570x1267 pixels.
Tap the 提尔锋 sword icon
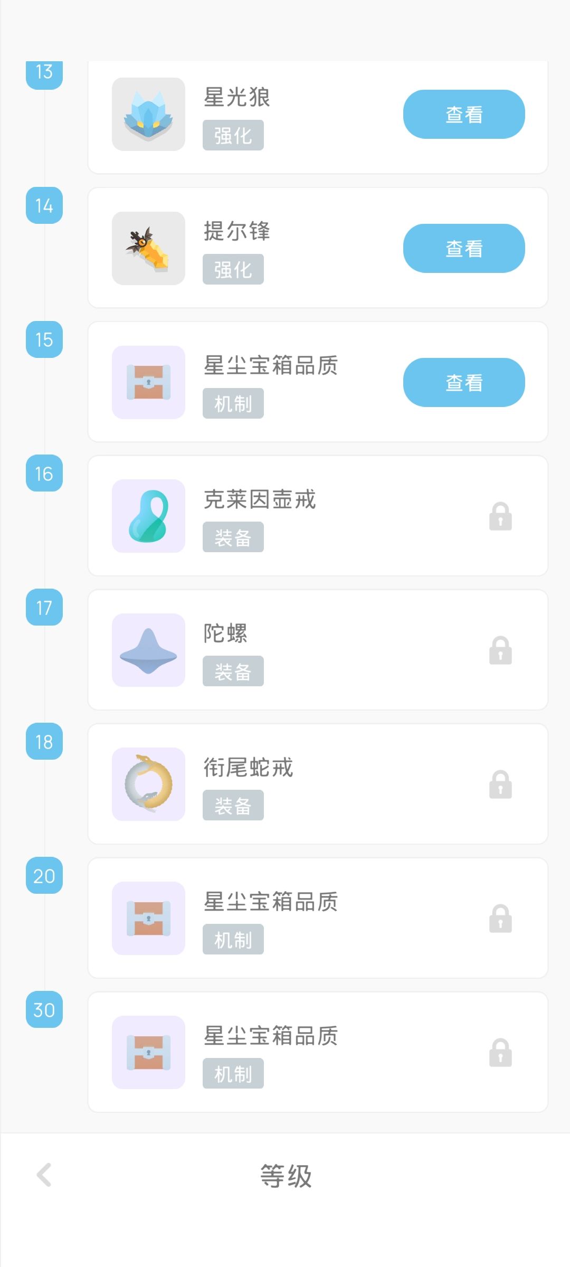[x=148, y=249]
